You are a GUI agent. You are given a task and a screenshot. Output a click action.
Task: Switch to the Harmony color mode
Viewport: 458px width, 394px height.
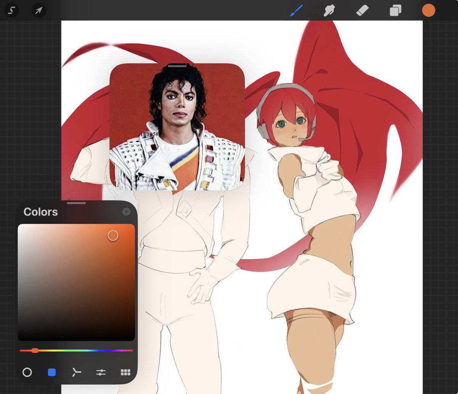tap(76, 372)
